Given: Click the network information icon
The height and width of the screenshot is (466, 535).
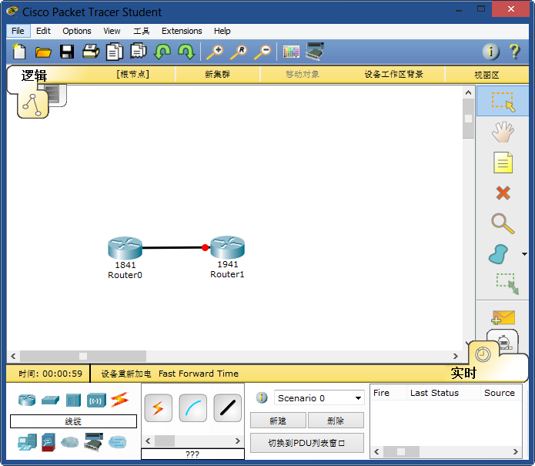Looking at the screenshot, I should tap(490, 52).
